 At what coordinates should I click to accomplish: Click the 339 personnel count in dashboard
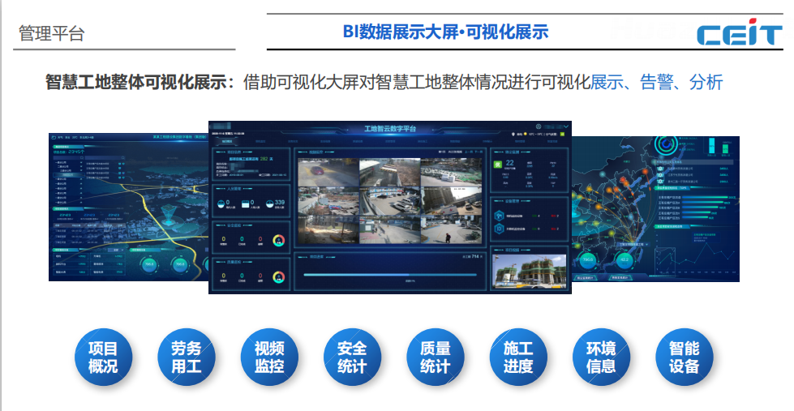(280, 203)
